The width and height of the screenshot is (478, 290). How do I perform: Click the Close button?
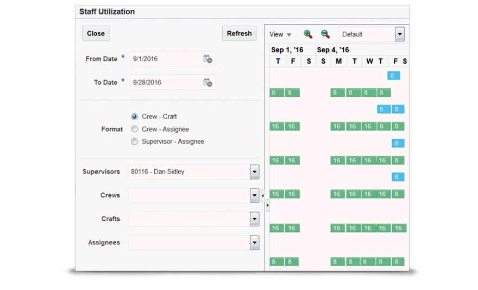click(96, 33)
